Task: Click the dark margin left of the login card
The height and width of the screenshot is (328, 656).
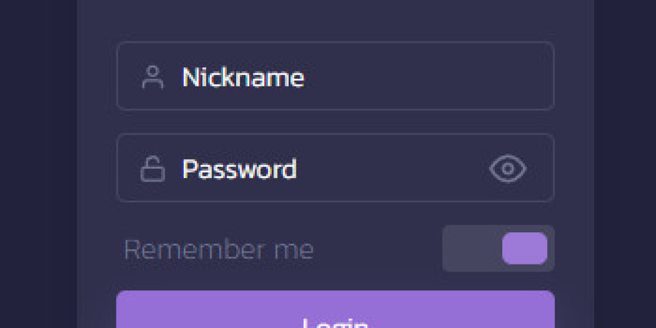Action: [38, 164]
